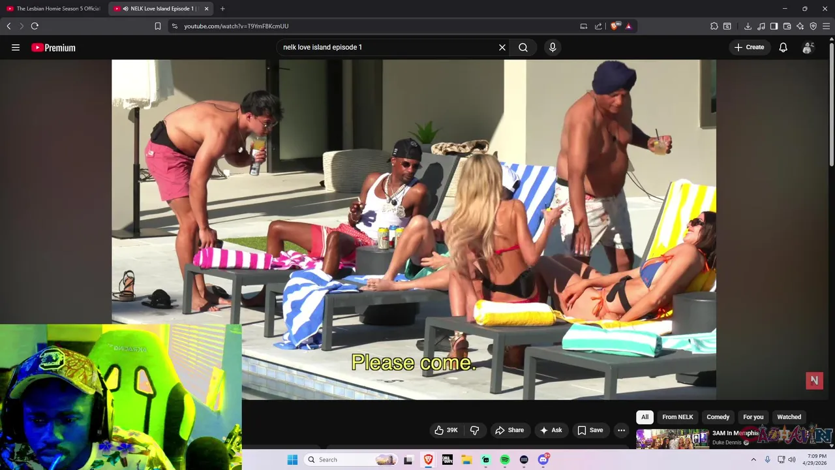Open Call of Duty from the taskbar

coord(447,460)
